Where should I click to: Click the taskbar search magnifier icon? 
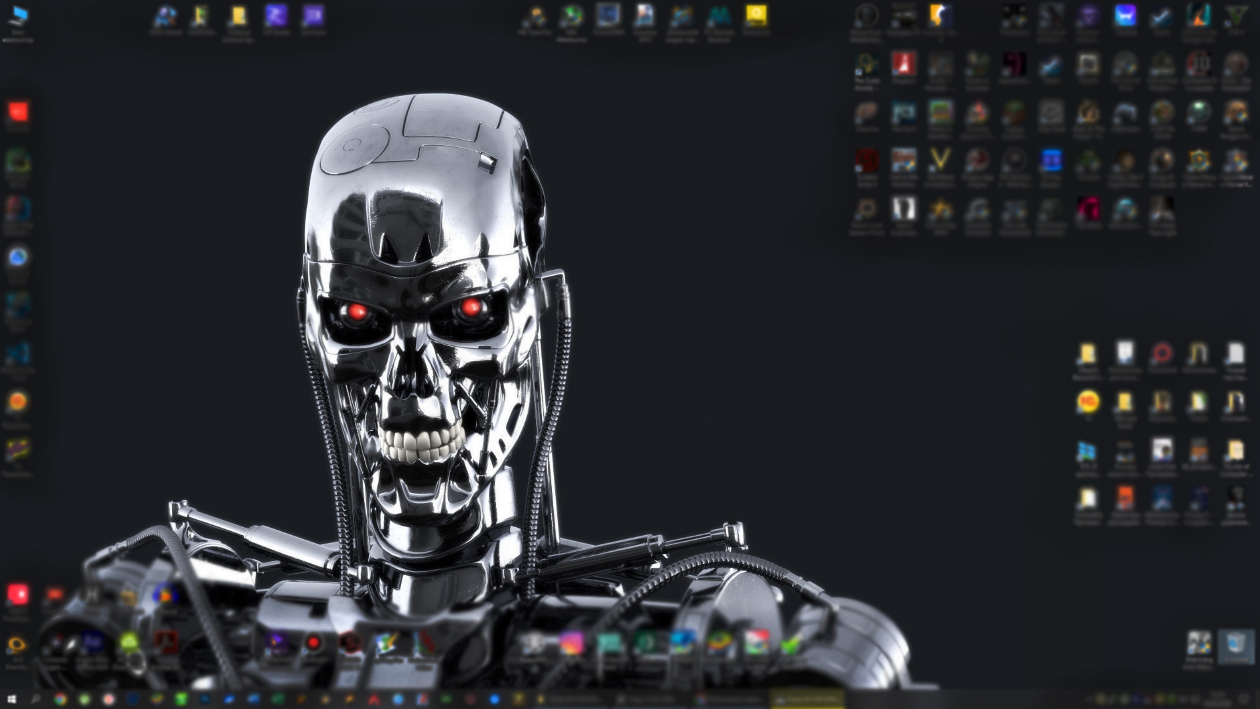coord(35,699)
